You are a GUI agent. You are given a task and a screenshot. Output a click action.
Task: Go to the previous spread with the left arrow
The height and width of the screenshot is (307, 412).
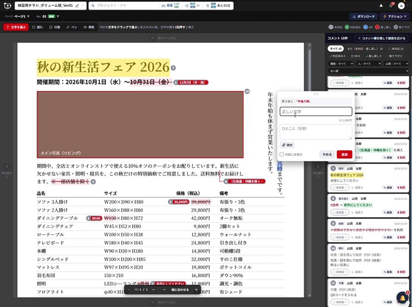7,166
